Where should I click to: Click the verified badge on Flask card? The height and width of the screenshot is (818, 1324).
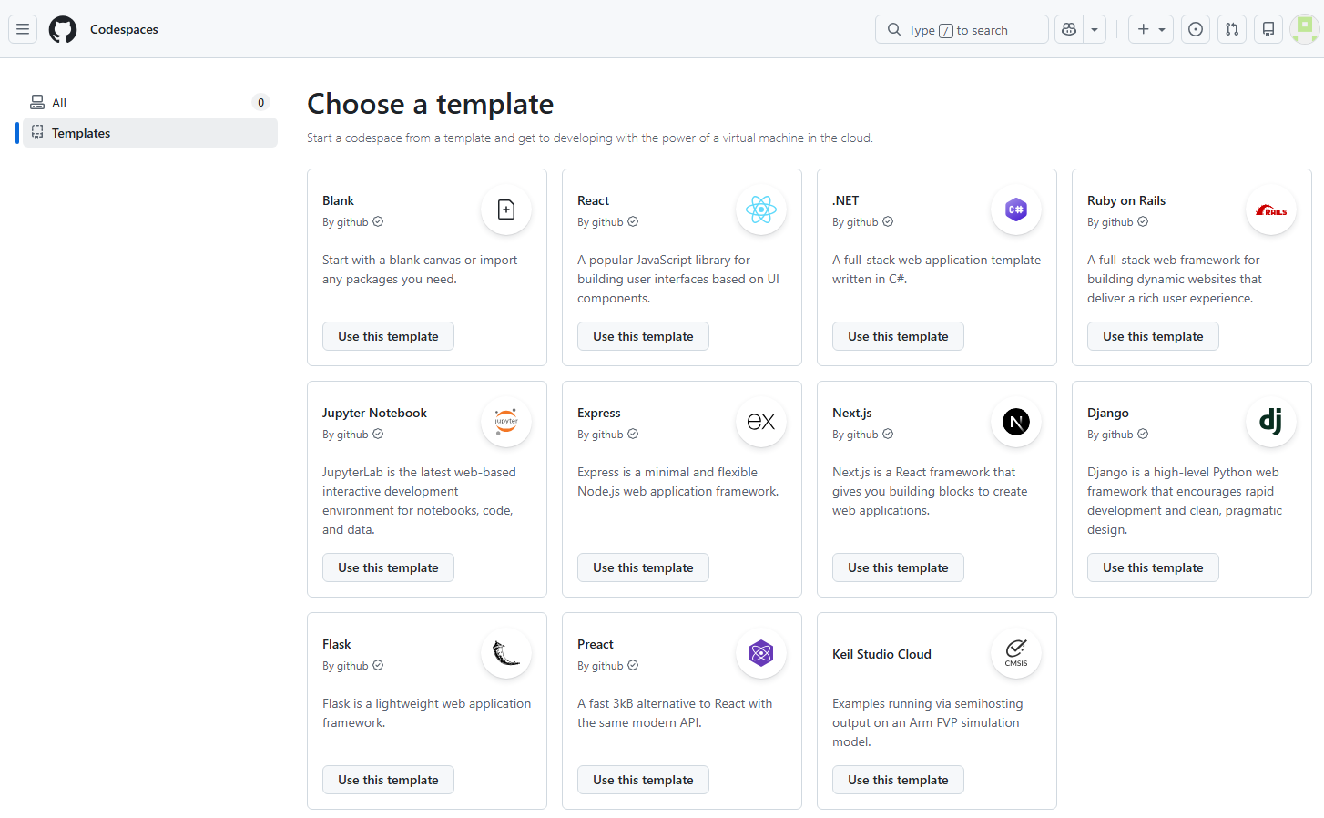pyautogui.click(x=378, y=665)
